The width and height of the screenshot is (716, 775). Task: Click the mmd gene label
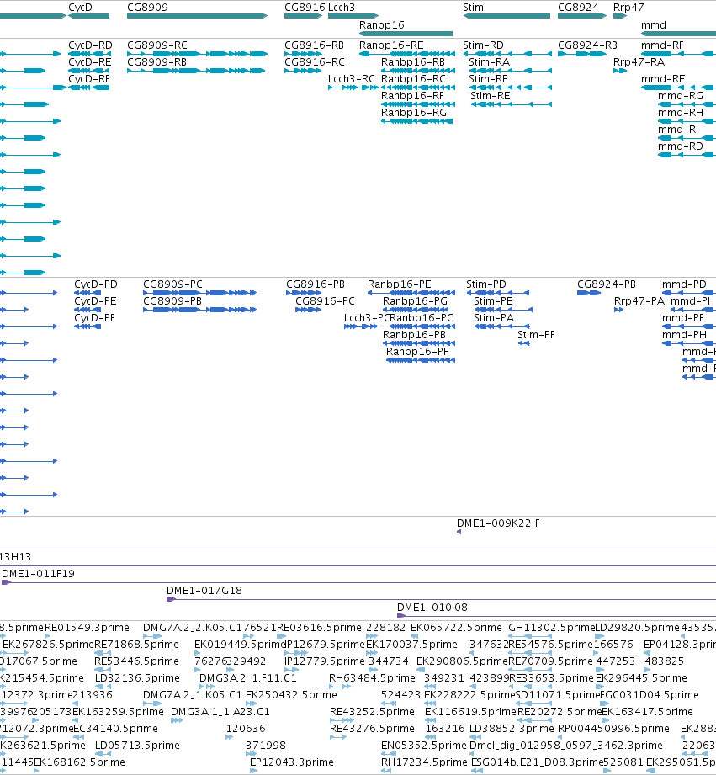coord(653,24)
